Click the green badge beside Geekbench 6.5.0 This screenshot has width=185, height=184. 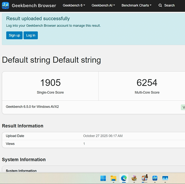[183, 107]
